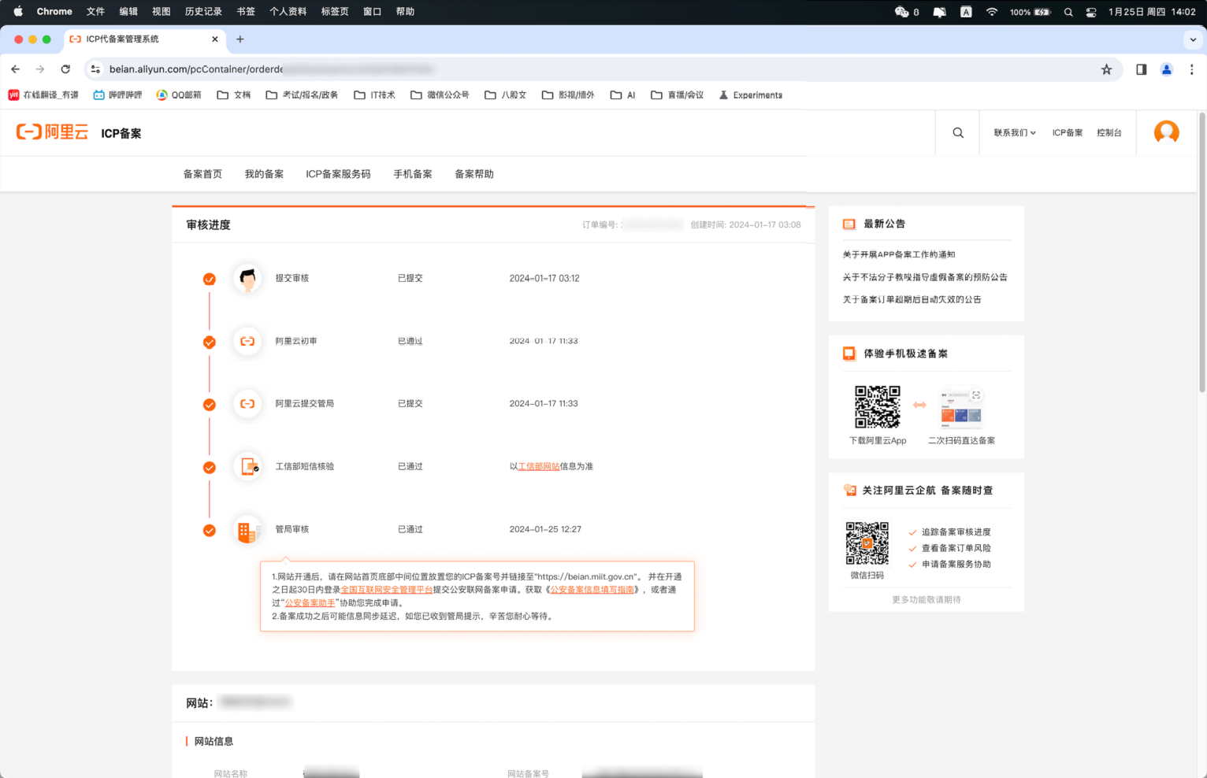The height and width of the screenshot is (778, 1207).
Task: Expand the 联系我们 dropdown
Action: 1014,133
